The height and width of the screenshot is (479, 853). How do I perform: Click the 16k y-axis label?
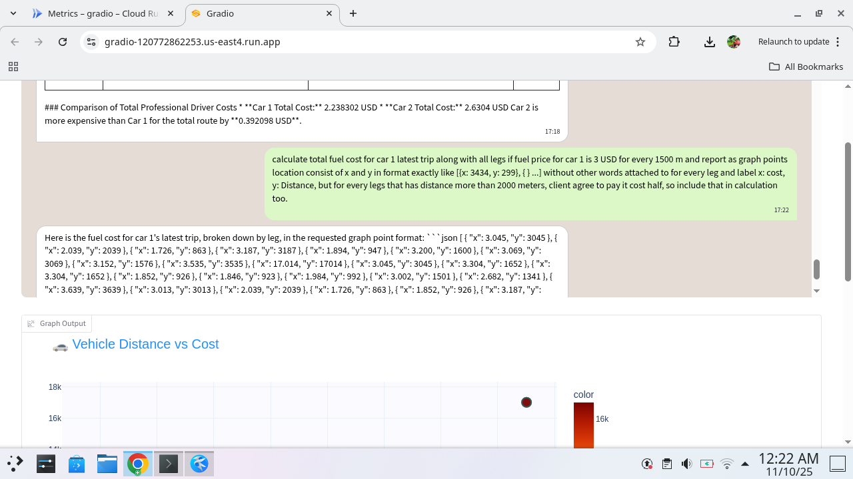pyautogui.click(x=55, y=418)
